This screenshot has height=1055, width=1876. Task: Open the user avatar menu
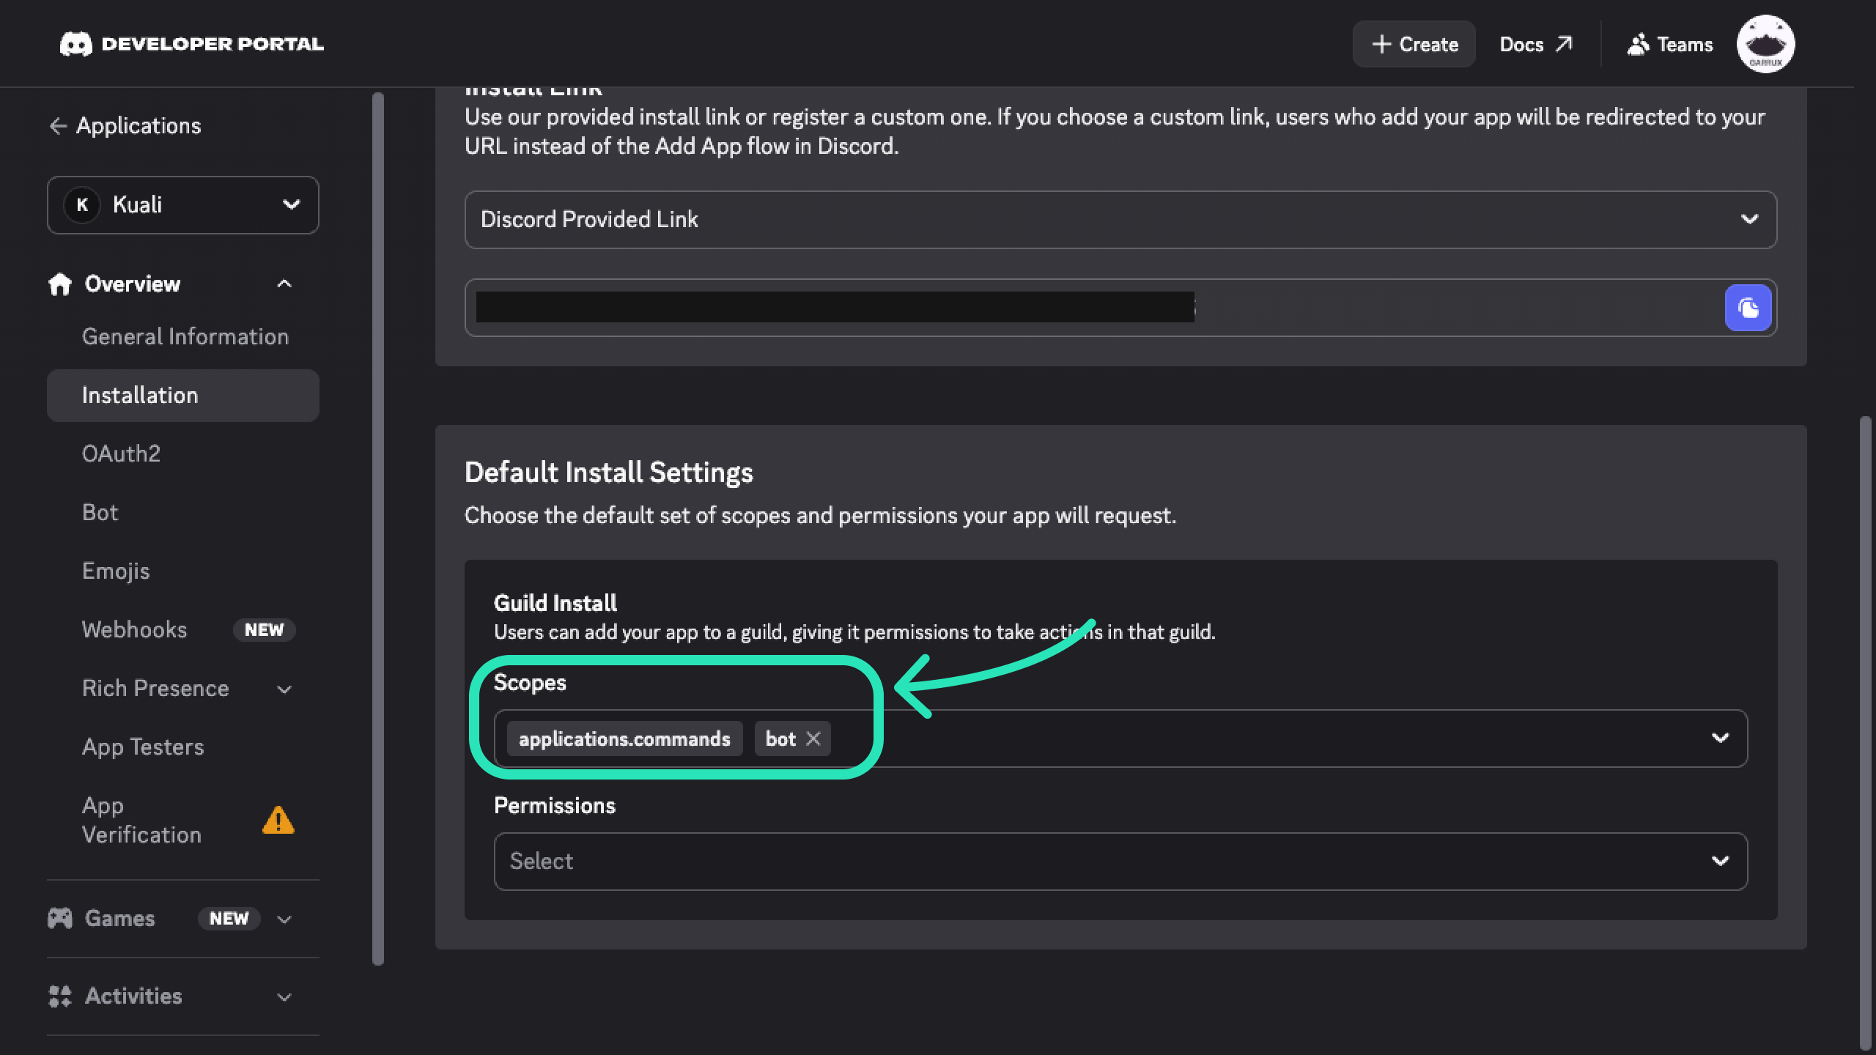coord(1765,44)
